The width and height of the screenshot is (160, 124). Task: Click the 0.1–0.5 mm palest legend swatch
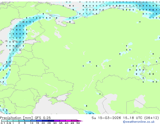(4, 121)
